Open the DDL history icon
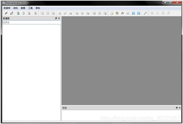Image resolution: width=183 pixels, height=124 pixels. 117,13
